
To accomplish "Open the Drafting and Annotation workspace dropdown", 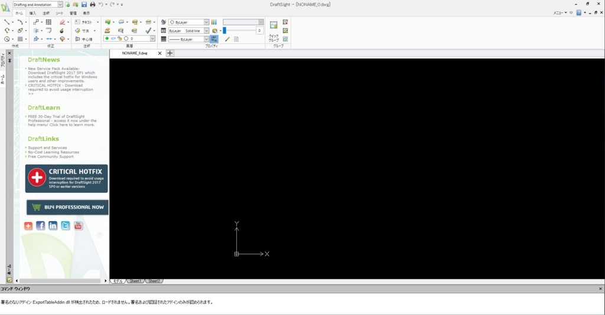I will (60, 5).
